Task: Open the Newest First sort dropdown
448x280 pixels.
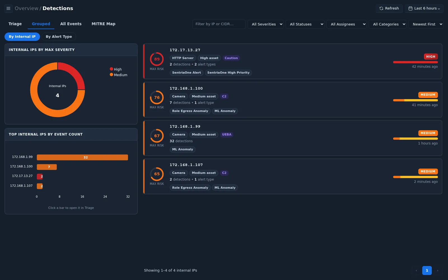Action: (x=426, y=24)
